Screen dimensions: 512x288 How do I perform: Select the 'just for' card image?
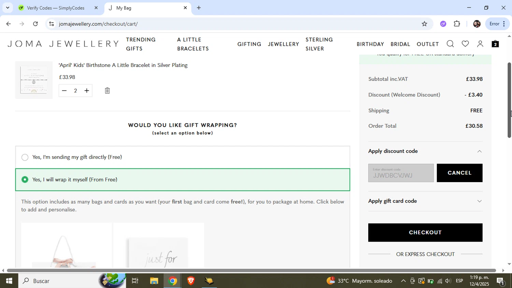159,245
